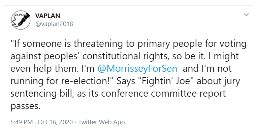Click the phrase "sentencing bill" in the tweet
This screenshot has height=132, width=253.
pos(42,94)
